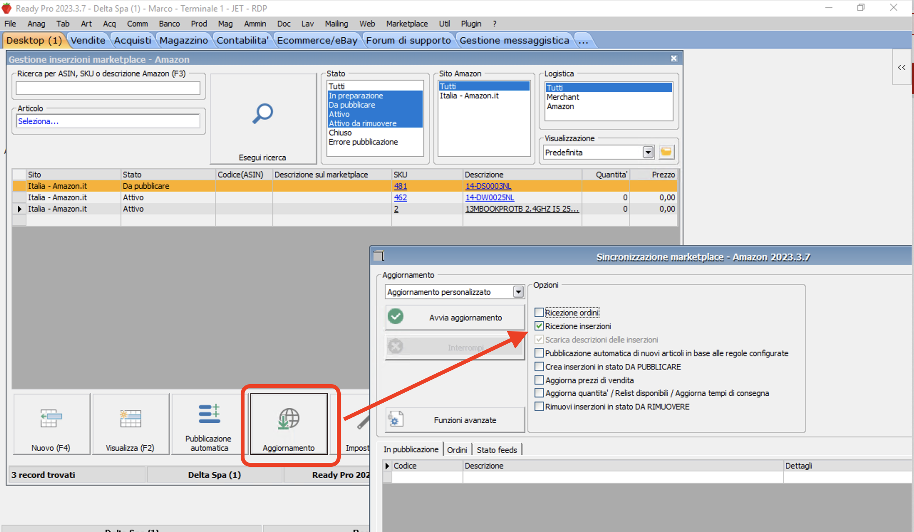This screenshot has width=914, height=532.
Task: Select the Da pubblicare row
Action: [345, 186]
